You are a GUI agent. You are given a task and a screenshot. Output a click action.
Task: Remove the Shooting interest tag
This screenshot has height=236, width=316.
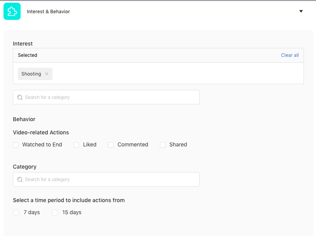tap(47, 74)
